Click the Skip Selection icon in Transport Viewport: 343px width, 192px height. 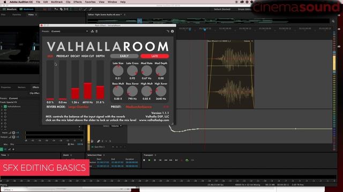pyautogui.click(x=192, y=160)
